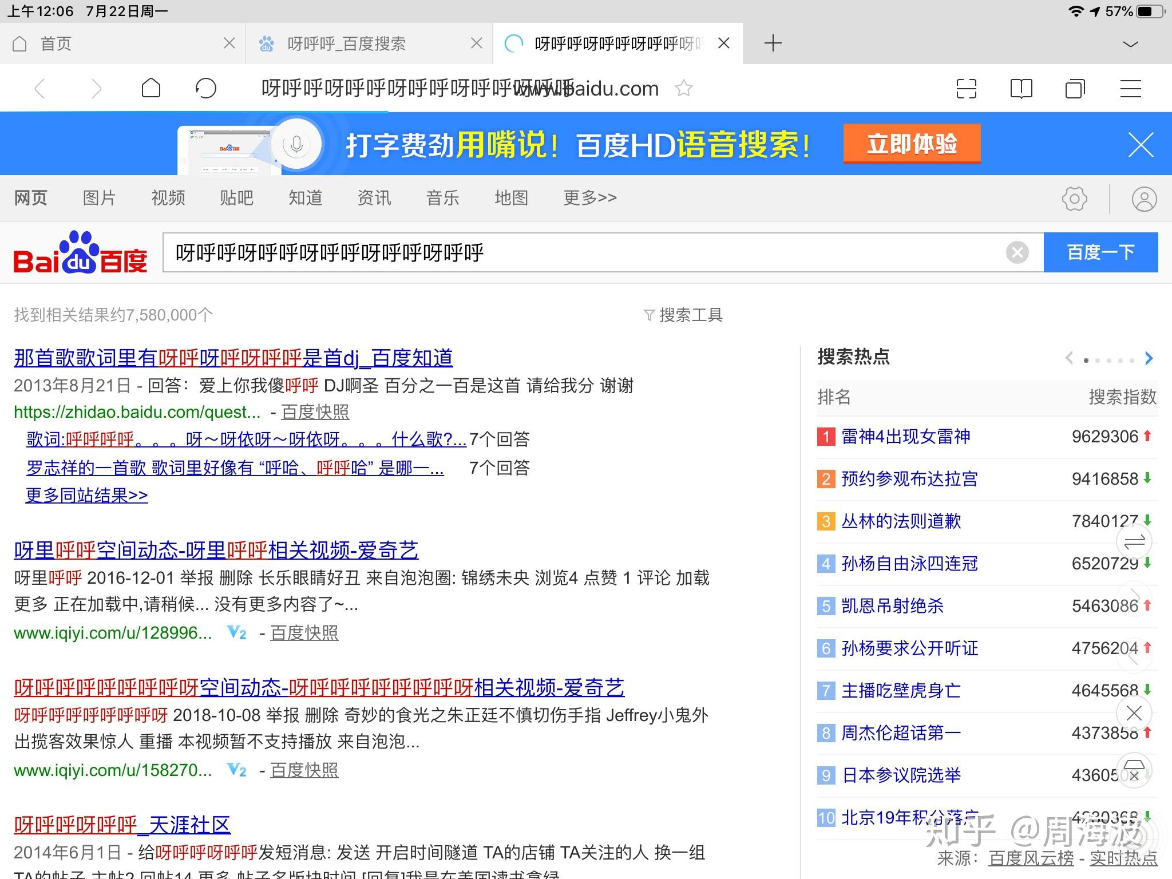
Task: Open the browser hamburger menu
Action: click(x=1131, y=89)
